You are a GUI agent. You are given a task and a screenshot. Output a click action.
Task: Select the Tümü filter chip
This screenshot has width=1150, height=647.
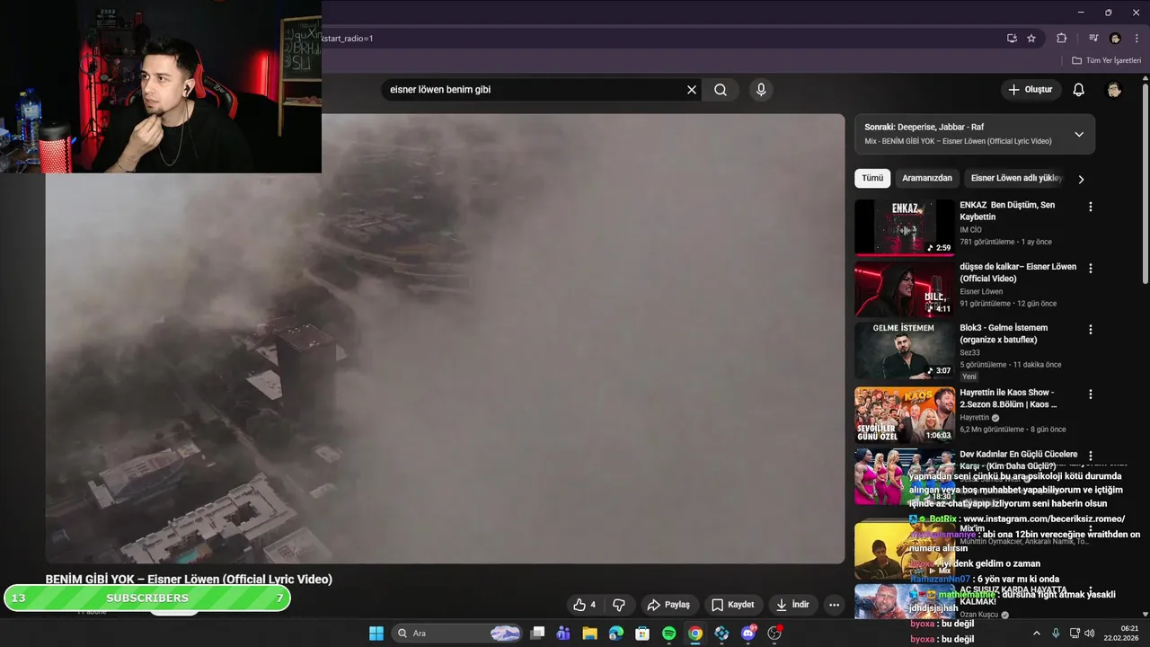pyautogui.click(x=872, y=179)
